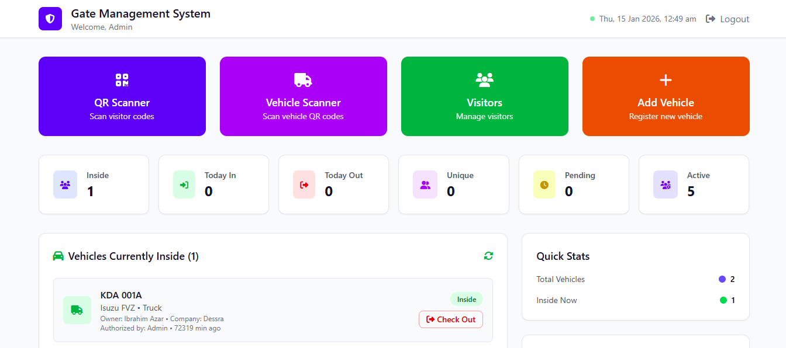Click the Unique visitors purple icon

click(x=425, y=185)
